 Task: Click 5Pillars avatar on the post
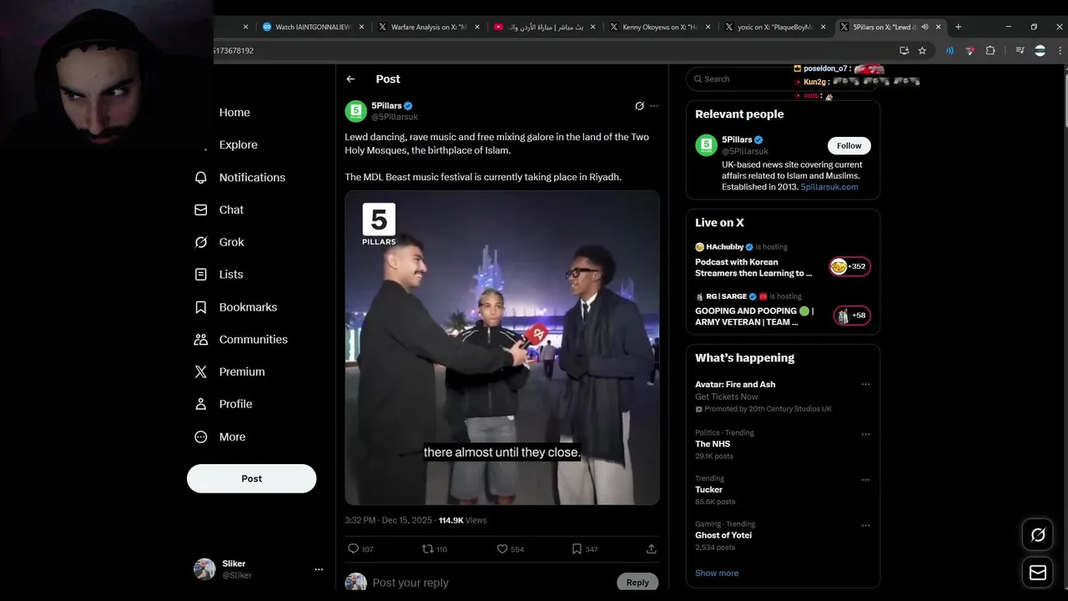(355, 111)
